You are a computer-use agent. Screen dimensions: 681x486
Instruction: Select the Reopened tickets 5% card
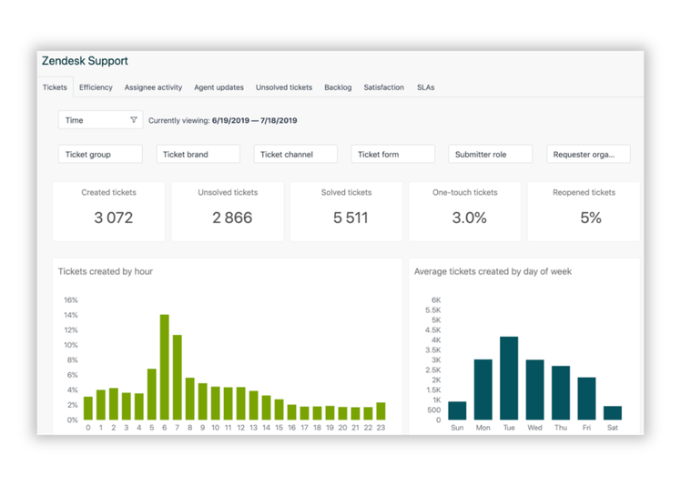pos(584,211)
